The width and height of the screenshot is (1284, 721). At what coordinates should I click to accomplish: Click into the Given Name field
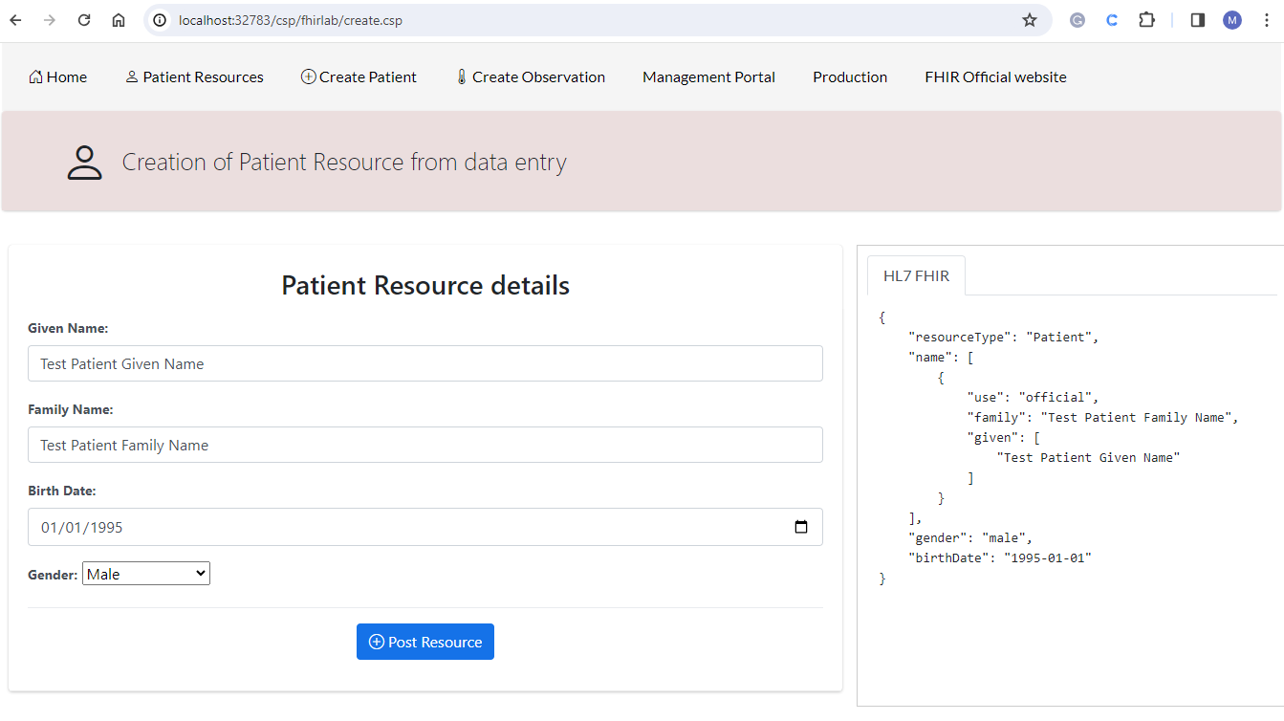coord(425,363)
